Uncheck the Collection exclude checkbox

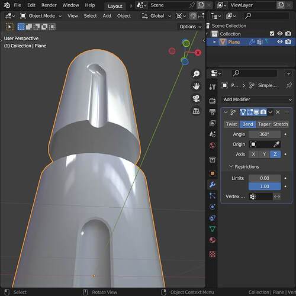(x=272, y=34)
